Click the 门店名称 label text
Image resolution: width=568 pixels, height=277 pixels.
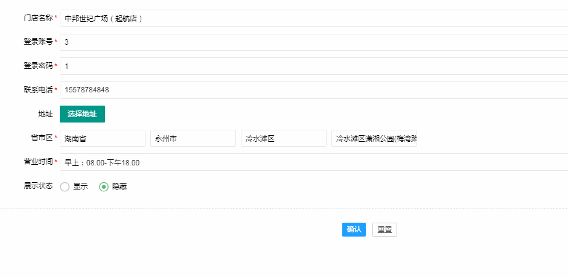point(38,18)
